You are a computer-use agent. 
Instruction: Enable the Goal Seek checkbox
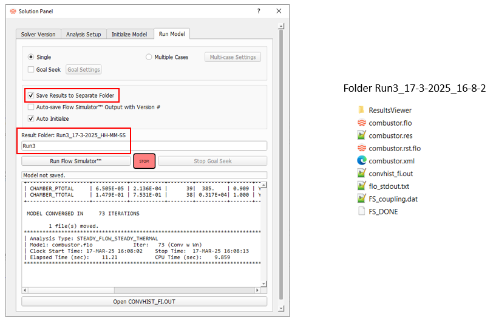point(31,69)
